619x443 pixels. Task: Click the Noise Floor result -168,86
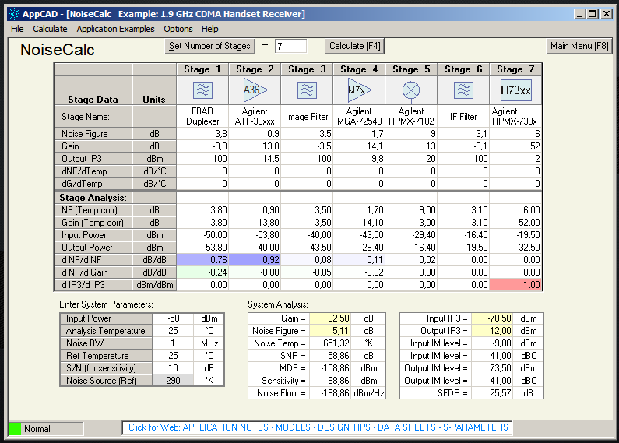[x=330, y=393]
